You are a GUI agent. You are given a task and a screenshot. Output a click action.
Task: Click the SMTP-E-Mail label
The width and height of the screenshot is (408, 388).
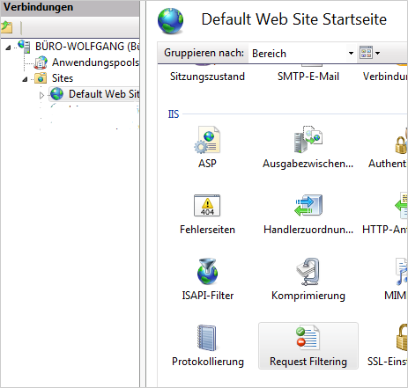coord(308,77)
